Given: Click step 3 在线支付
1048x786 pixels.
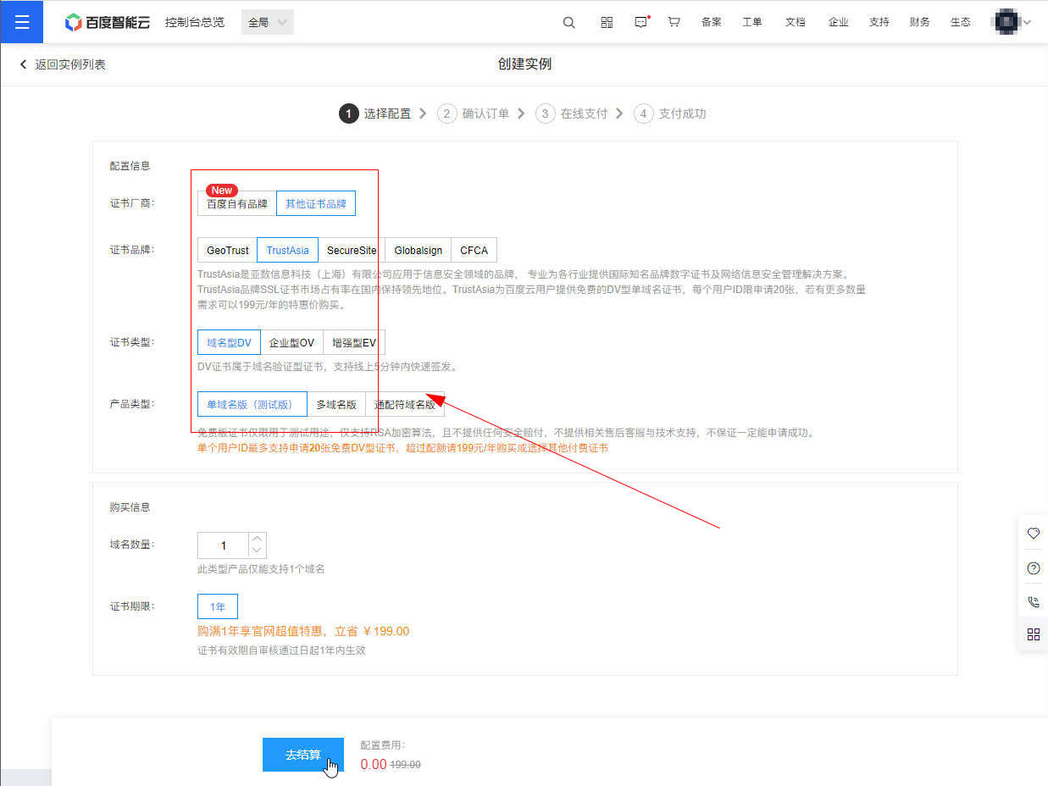Looking at the screenshot, I should [x=572, y=113].
